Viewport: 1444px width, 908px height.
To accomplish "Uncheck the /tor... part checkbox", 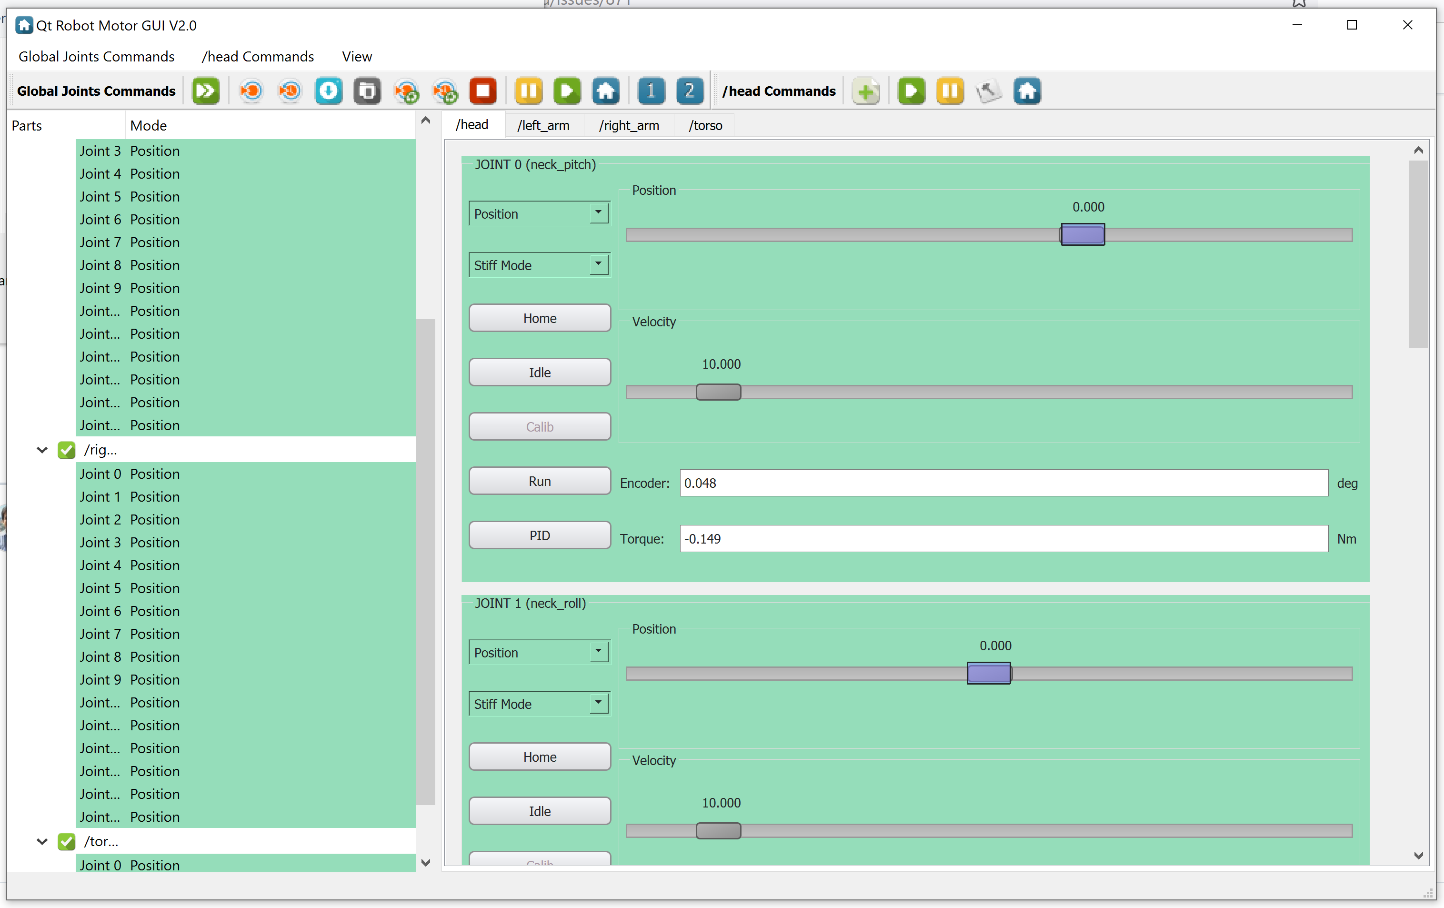I will (67, 841).
